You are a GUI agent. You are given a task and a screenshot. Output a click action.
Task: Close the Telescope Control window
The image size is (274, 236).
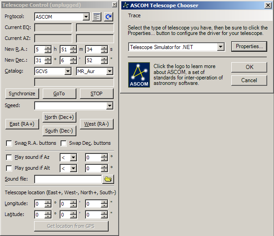(x=115, y=5)
